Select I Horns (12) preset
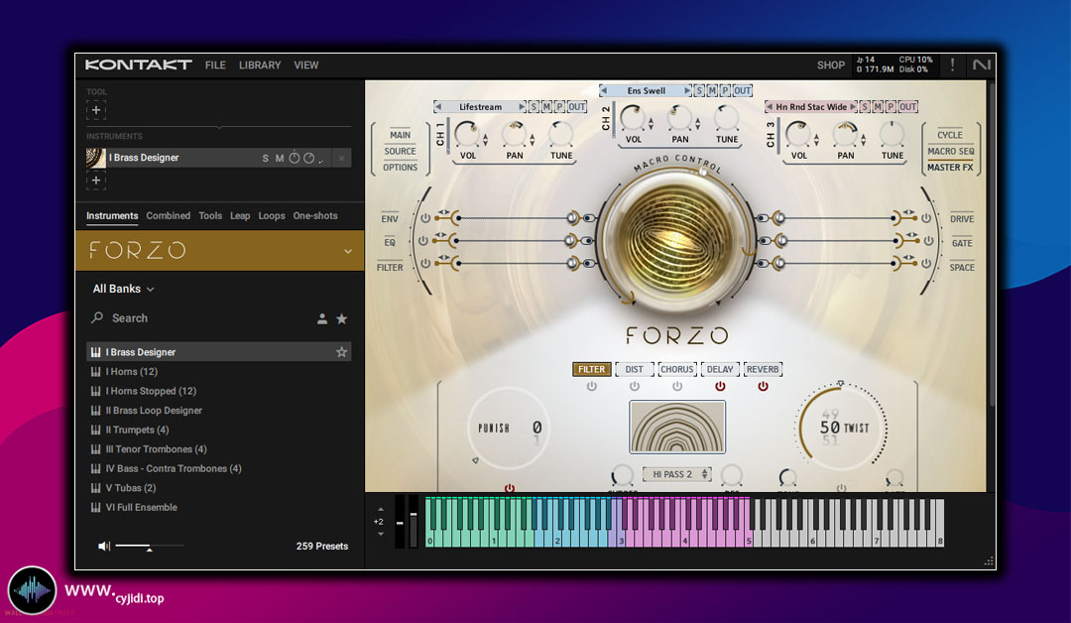 (218, 372)
